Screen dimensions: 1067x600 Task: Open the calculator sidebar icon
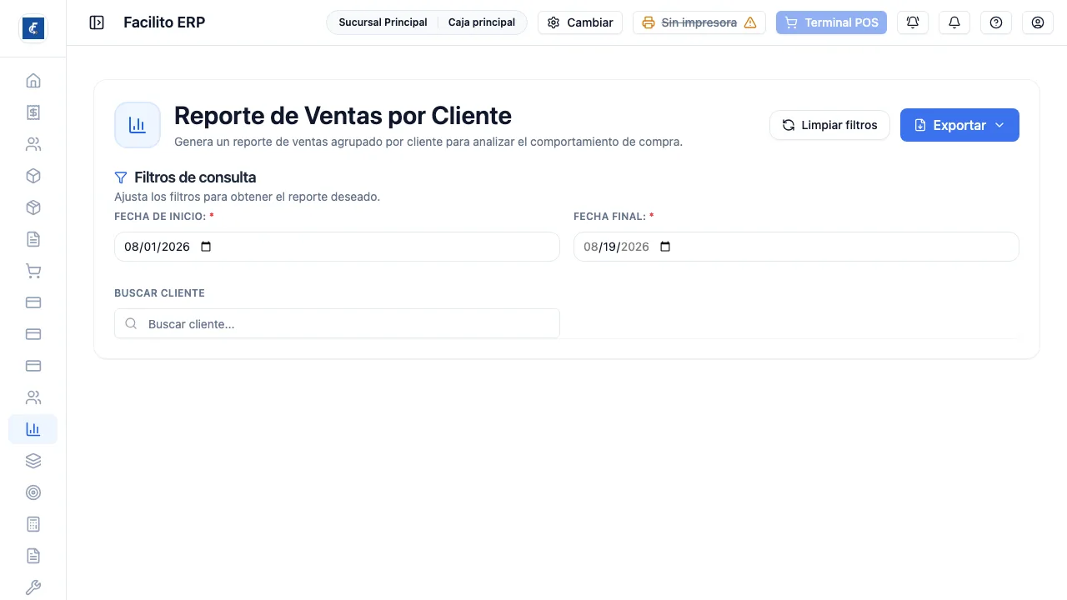tap(33, 524)
